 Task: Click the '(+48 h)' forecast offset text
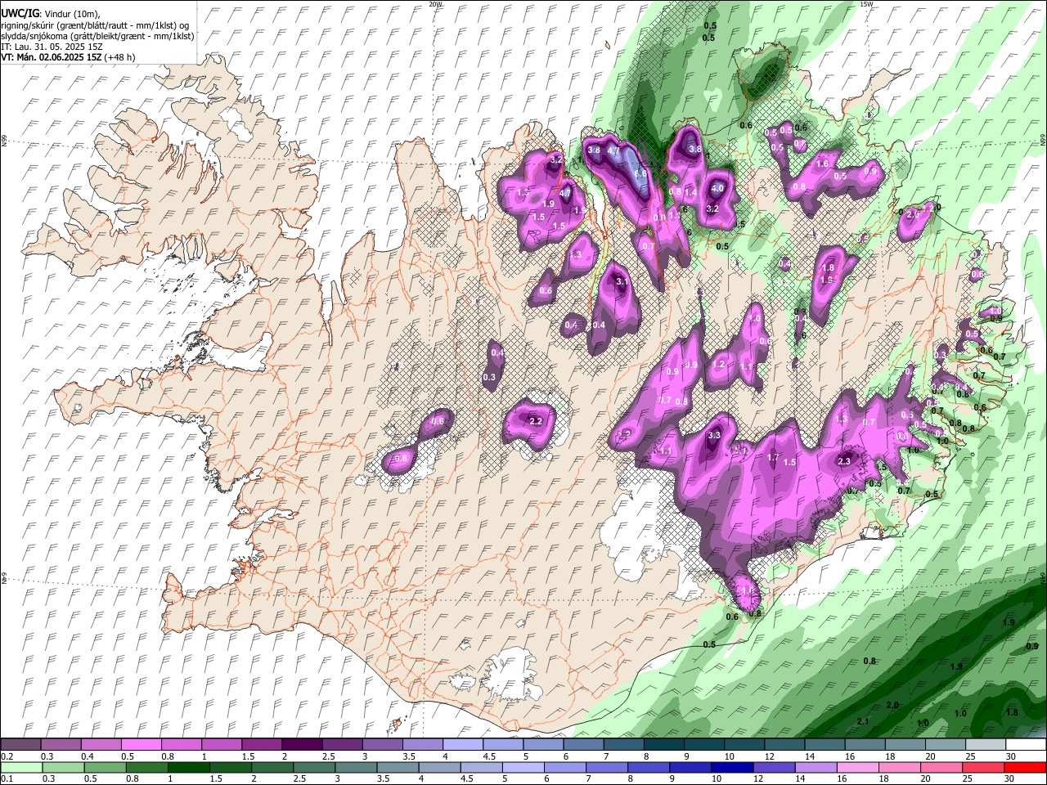(119, 57)
